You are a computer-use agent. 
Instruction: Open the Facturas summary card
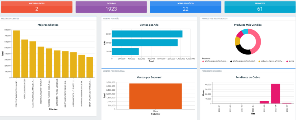(111, 7)
